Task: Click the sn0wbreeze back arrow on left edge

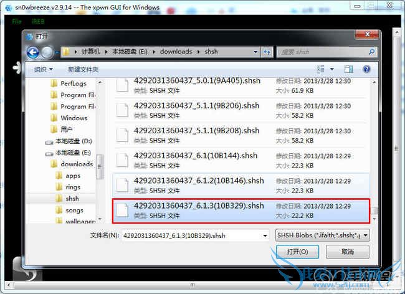Action: [x=17, y=68]
